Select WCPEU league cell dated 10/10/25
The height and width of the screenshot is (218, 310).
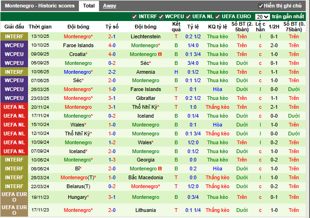tap(14, 45)
